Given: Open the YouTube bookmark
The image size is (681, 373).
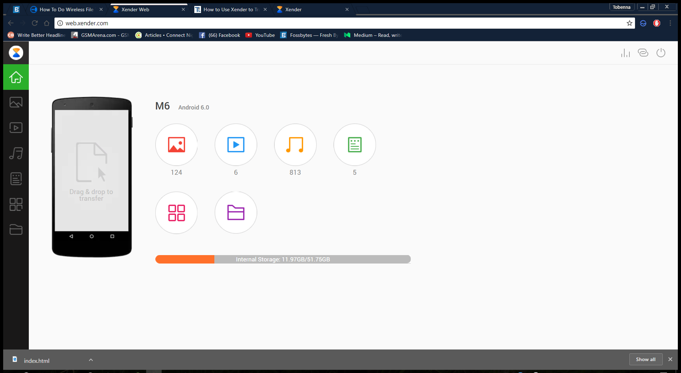Looking at the screenshot, I should pos(260,35).
